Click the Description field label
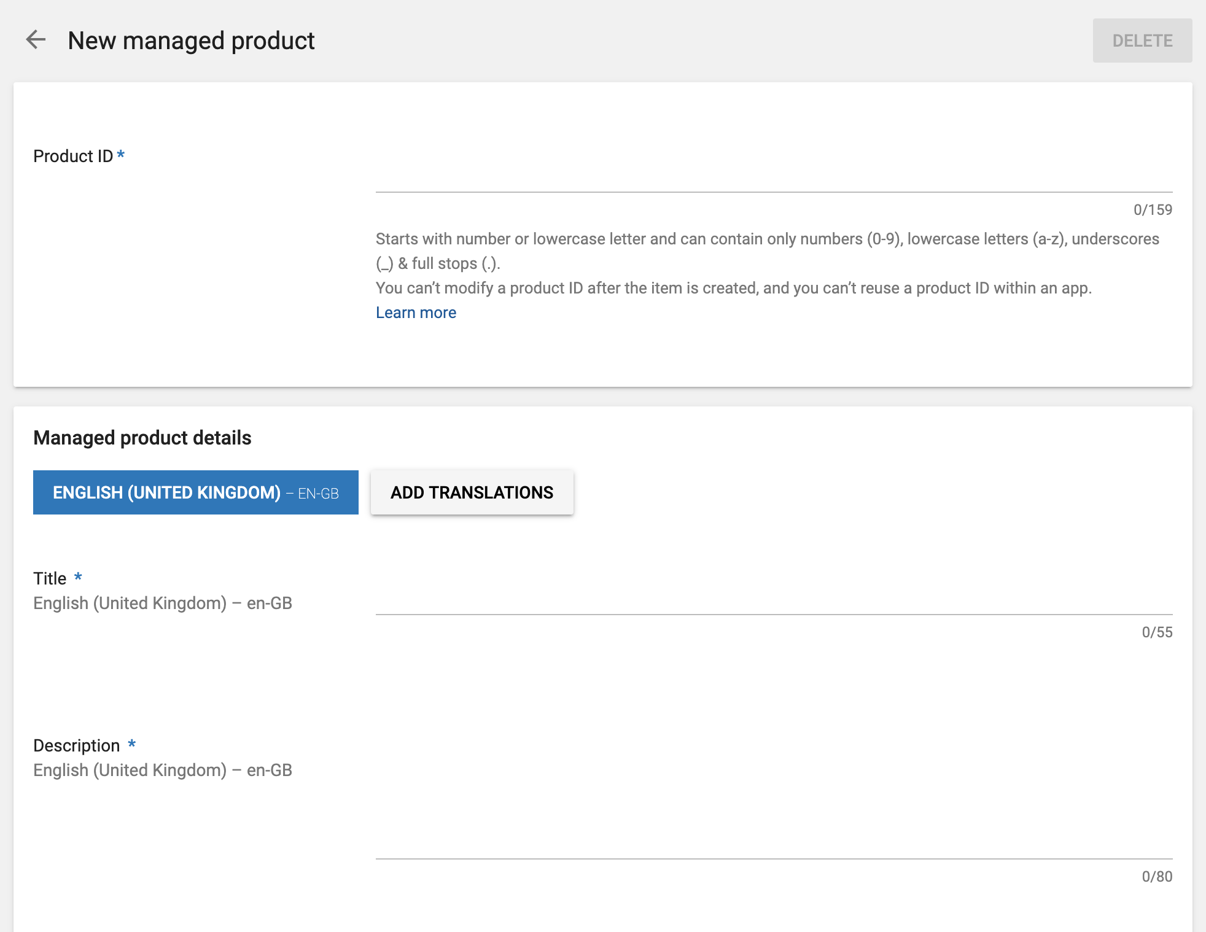 point(77,745)
